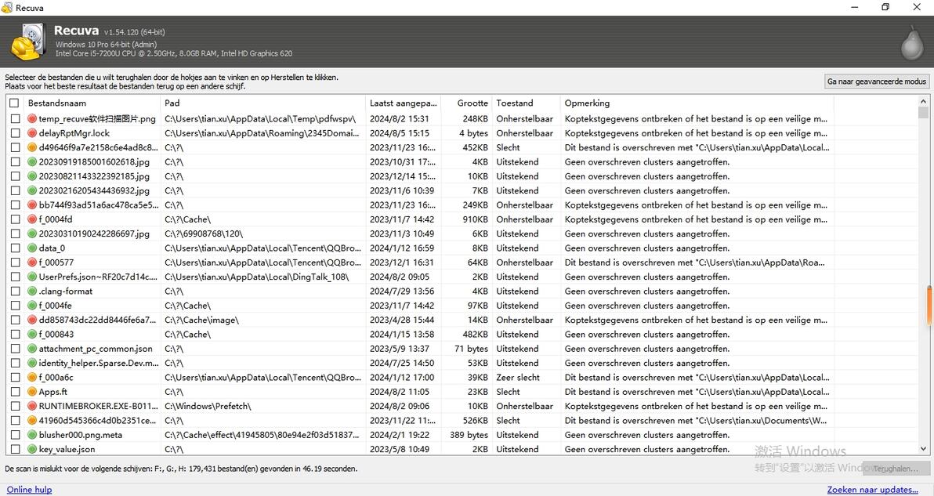Click the vertical scrollbar down arrow

pyautogui.click(x=924, y=449)
